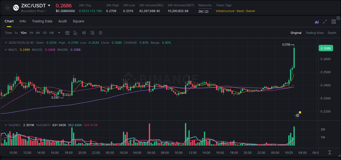Viewport: 341px width, 160px height.
Task: Click the Seed token tag link
Action: tap(240, 11)
